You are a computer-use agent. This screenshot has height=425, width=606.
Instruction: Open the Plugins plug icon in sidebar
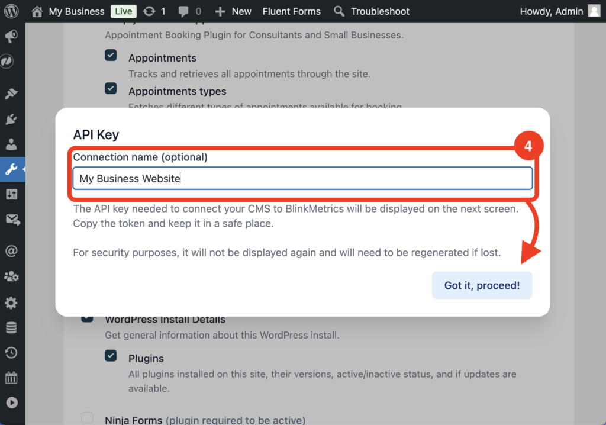[x=11, y=120]
